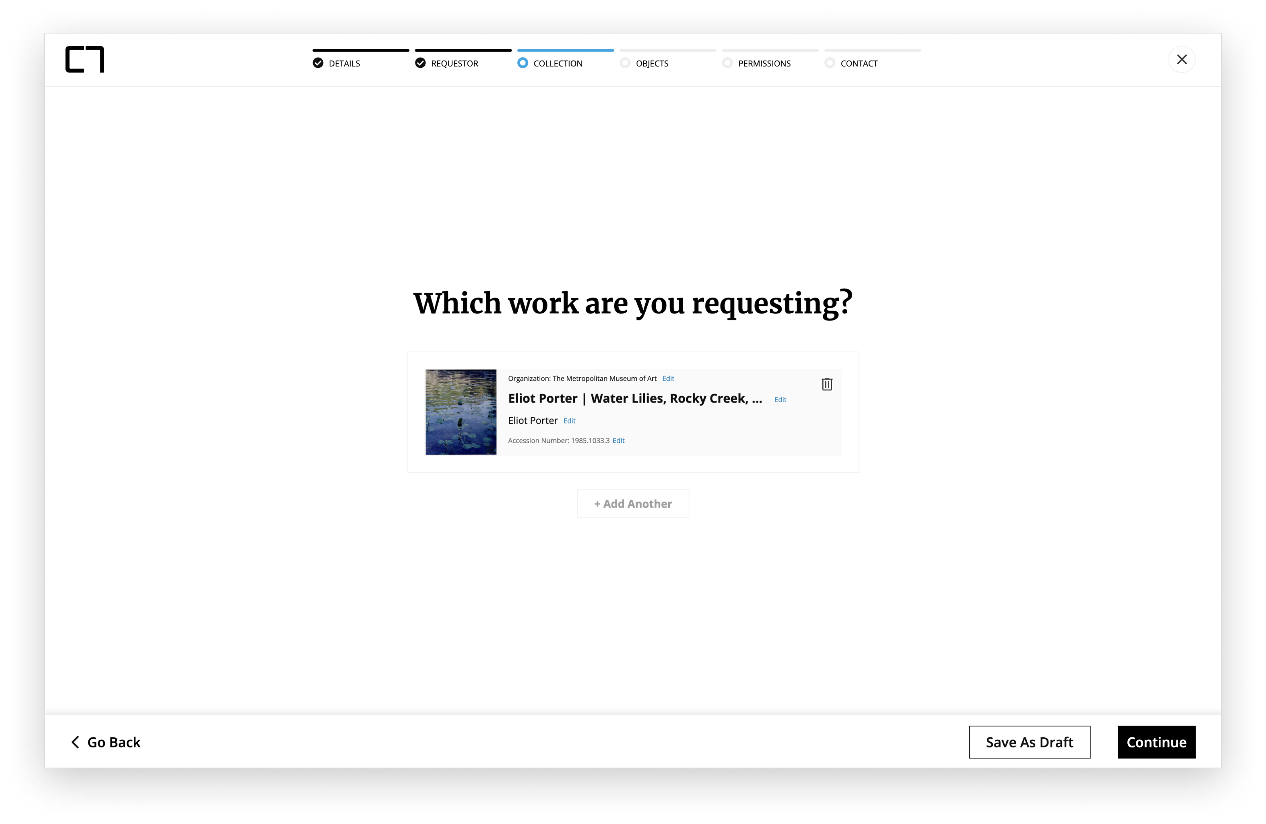Click the Collection step circle indicator
The image size is (1266, 824).
coord(522,63)
